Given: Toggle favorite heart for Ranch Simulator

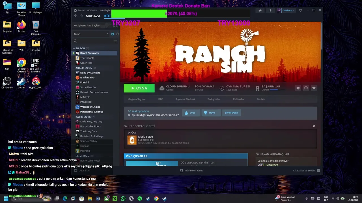Looking at the screenshot, I should pos(314,88).
